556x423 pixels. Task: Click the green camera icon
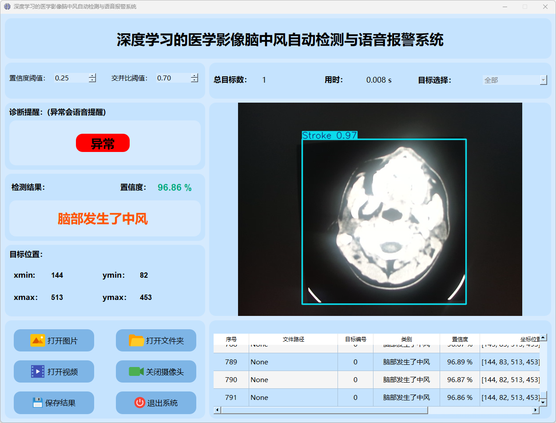(x=136, y=371)
